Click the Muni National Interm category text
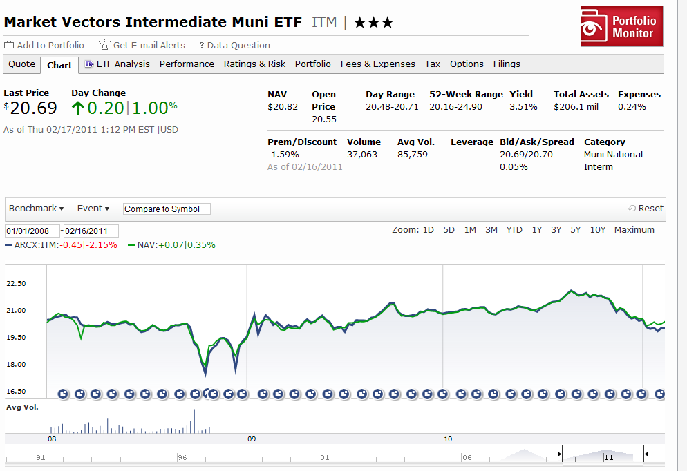Viewport: 687px width, 471px height. click(x=613, y=161)
